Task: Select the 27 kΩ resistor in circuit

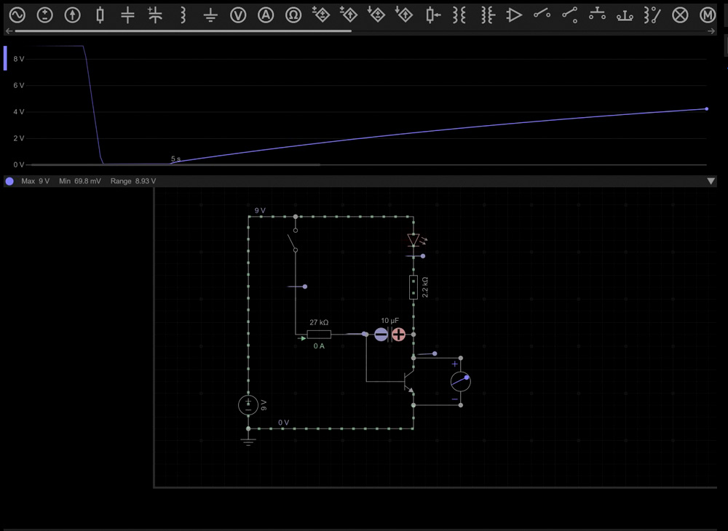Action: coord(319,335)
